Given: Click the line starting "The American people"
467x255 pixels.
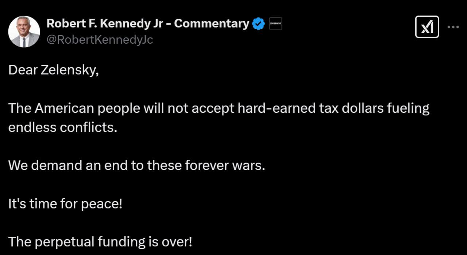Looking at the screenshot, I should click(x=218, y=108).
